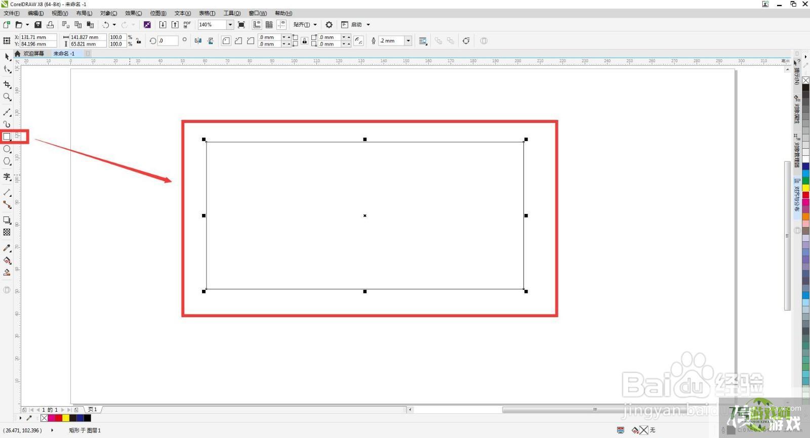Expand the Wrap text options
The image size is (810, 438).
click(x=423, y=41)
